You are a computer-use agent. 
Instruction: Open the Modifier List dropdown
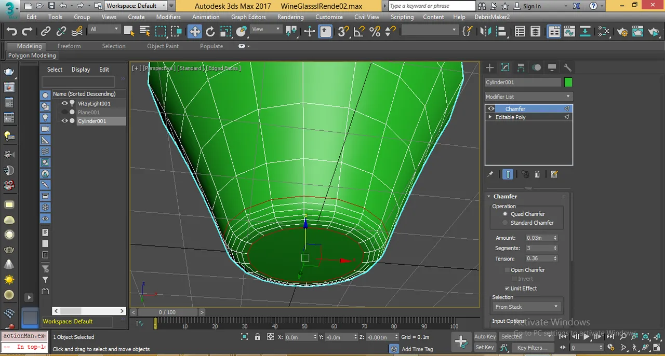pos(528,97)
